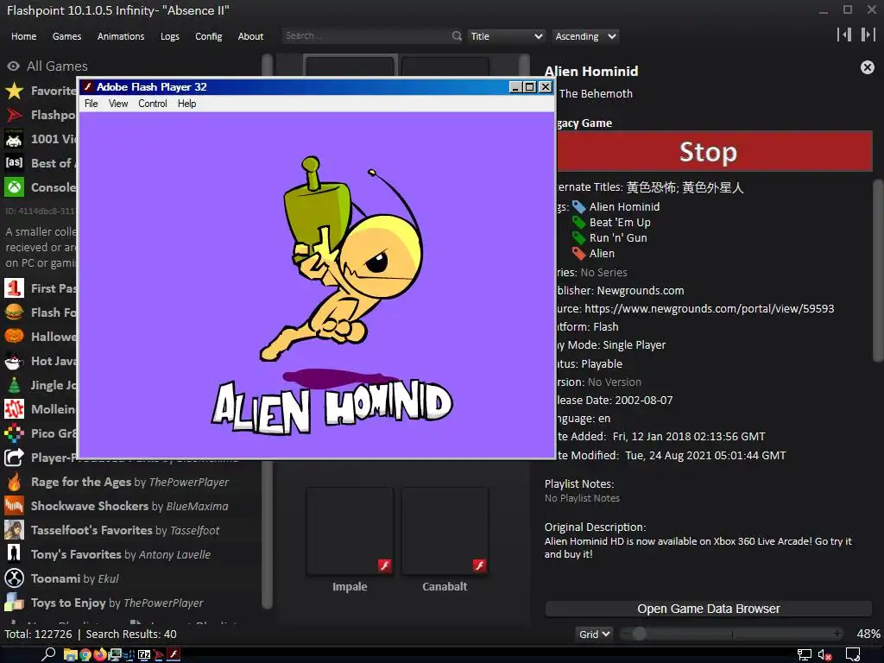Viewport: 884px width, 663px height.
Task: Open the Toonami playlist circular icon
Action: [14, 578]
